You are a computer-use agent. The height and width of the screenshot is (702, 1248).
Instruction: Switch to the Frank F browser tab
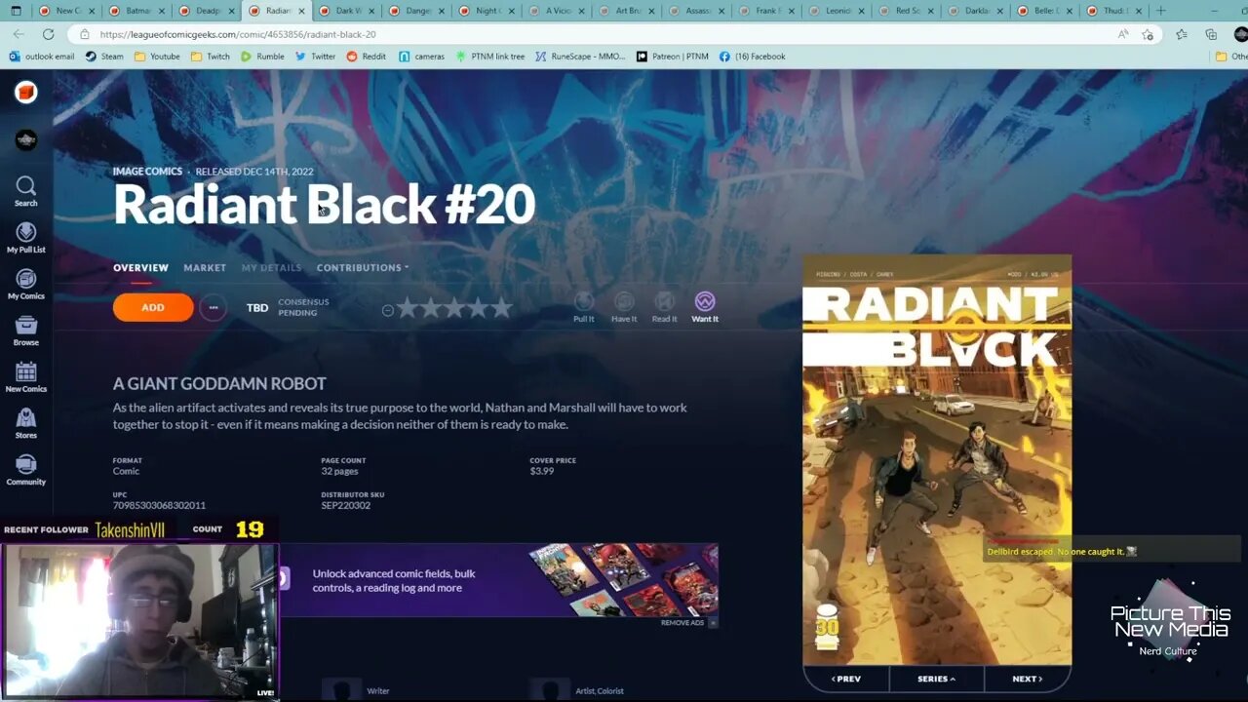[x=767, y=11]
